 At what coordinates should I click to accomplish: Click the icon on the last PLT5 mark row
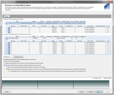pyautogui.click(x=9, y=53)
